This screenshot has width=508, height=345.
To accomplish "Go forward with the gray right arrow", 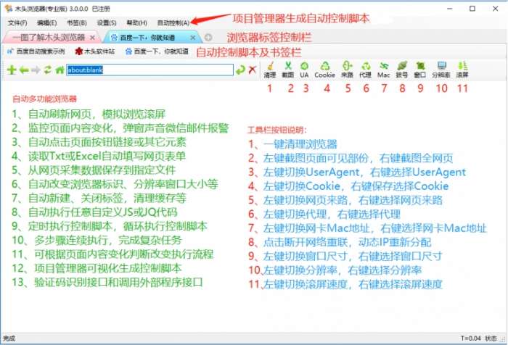I will point(36,70).
